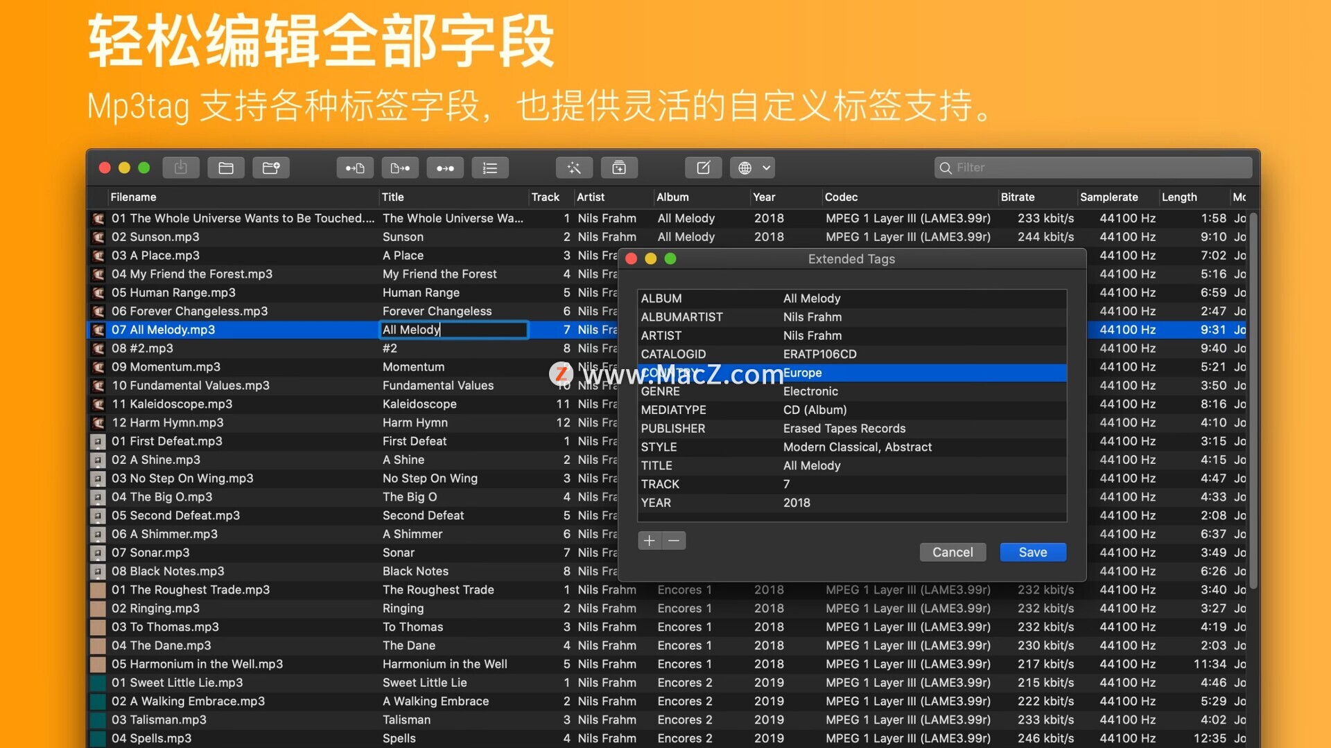Click cover thumbnail of 03 To Thomas.mp3
1331x748 pixels.
coord(98,627)
